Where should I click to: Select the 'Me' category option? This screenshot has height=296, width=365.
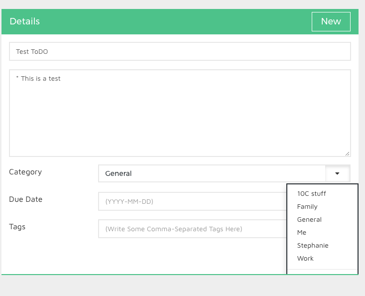click(x=302, y=232)
